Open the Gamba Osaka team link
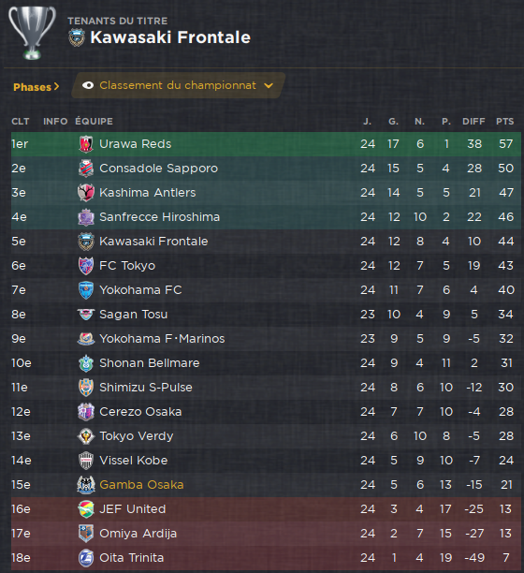524x573 pixels. tap(141, 485)
